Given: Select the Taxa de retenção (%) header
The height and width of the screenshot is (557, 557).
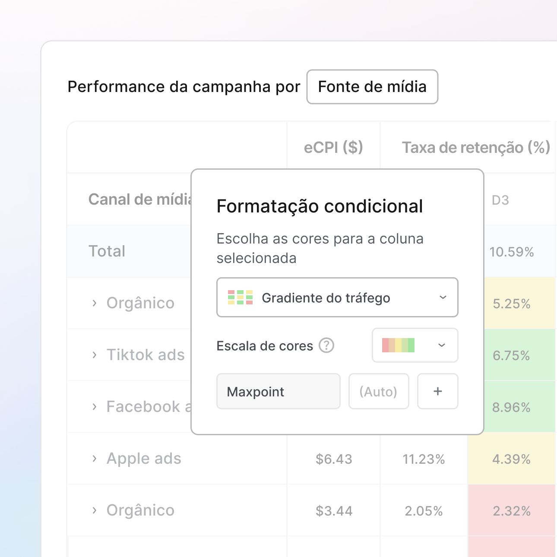Looking at the screenshot, I should pos(476,148).
